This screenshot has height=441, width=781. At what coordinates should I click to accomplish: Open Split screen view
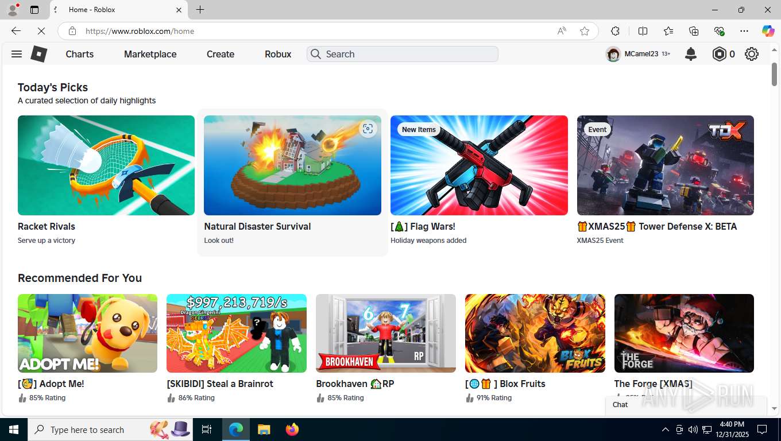pyautogui.click(x=643, y=31)
